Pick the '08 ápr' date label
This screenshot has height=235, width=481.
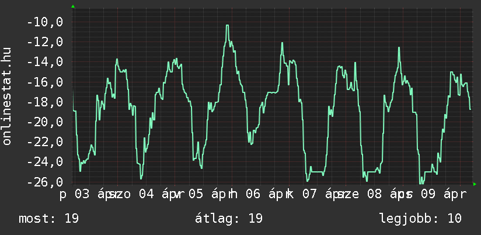pyautogui.click(x=378, y=194)
